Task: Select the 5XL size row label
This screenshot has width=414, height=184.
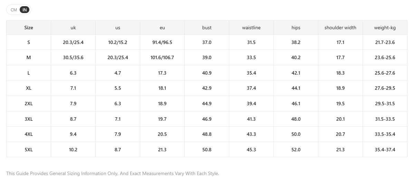Action: point(29,150)
